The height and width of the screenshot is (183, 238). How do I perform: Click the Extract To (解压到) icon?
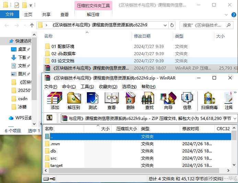[x=74, y=101]
